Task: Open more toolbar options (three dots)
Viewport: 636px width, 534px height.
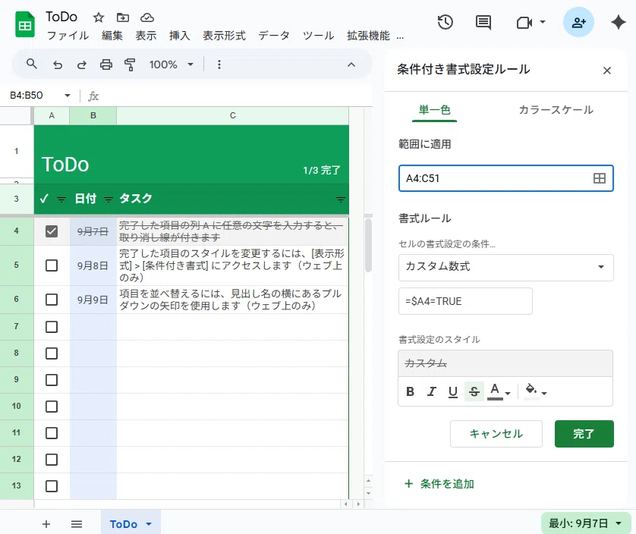Action: [219, 64]
